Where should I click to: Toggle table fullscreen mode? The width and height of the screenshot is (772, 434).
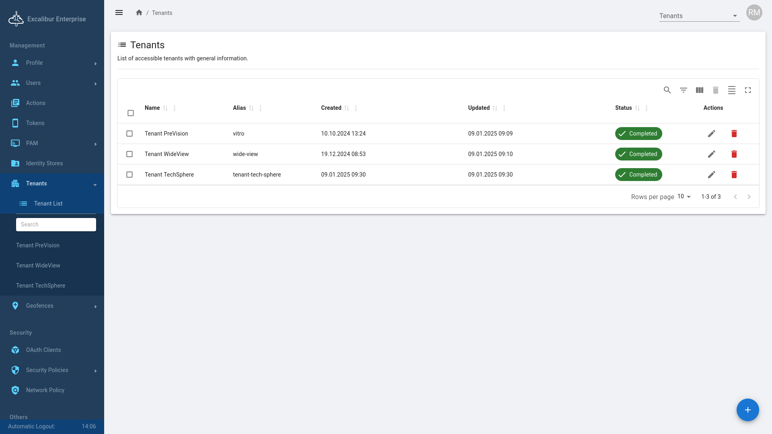tap(747, 90)
